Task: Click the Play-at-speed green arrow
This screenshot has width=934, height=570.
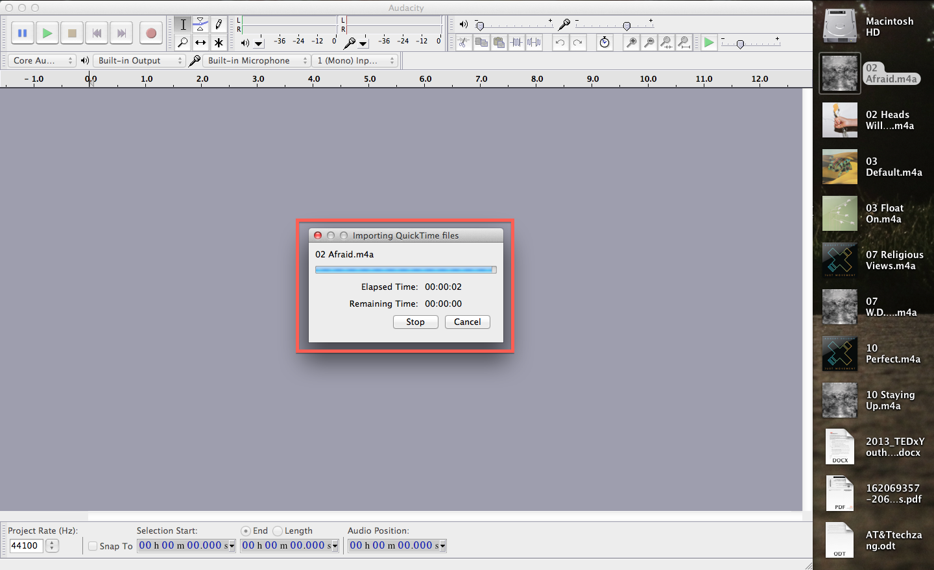Action: coord(709,43)
